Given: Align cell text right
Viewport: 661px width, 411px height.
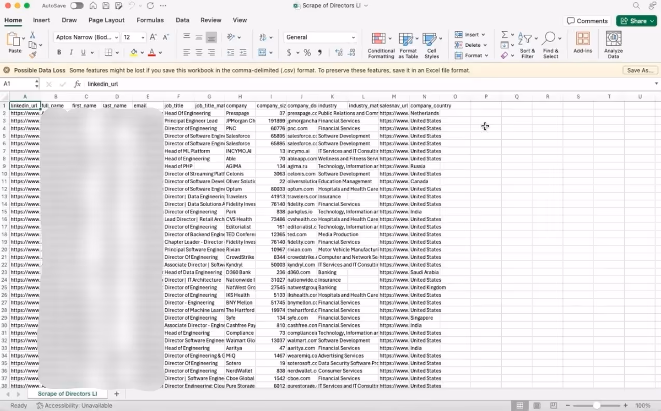Looking at the screenshot, I should click(x=212, y=52).
